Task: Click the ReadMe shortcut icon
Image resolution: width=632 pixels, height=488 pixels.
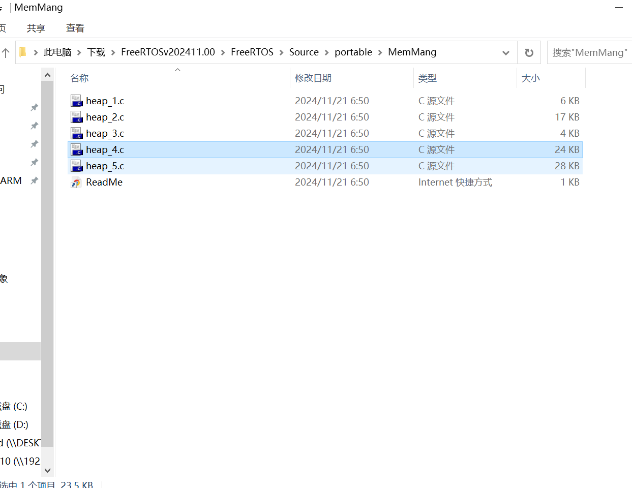Action: coord(76,182)
